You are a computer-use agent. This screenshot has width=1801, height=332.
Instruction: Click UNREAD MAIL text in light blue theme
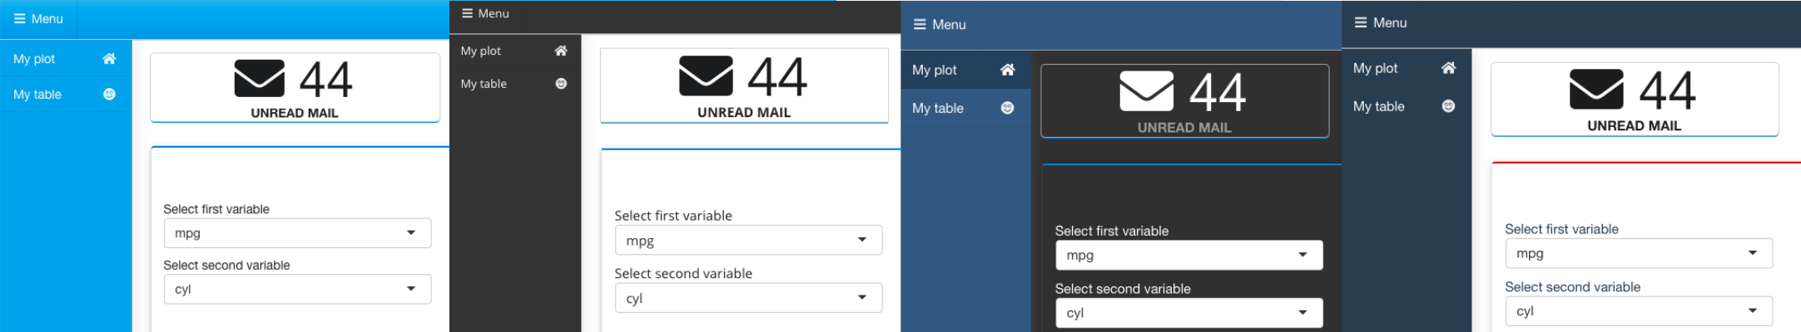295,113
